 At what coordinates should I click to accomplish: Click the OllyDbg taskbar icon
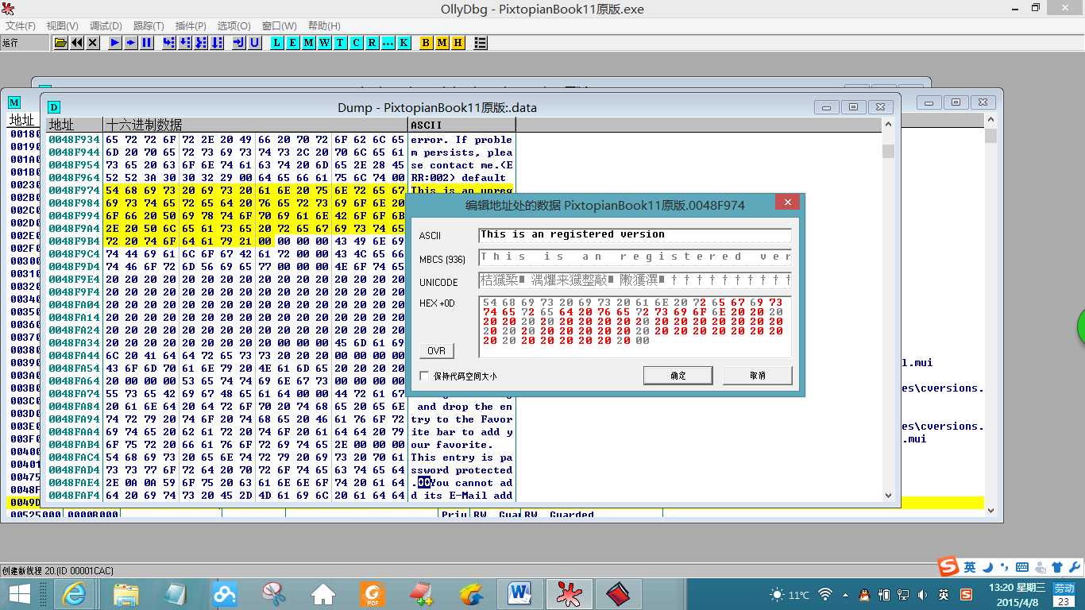pos(570,593)
